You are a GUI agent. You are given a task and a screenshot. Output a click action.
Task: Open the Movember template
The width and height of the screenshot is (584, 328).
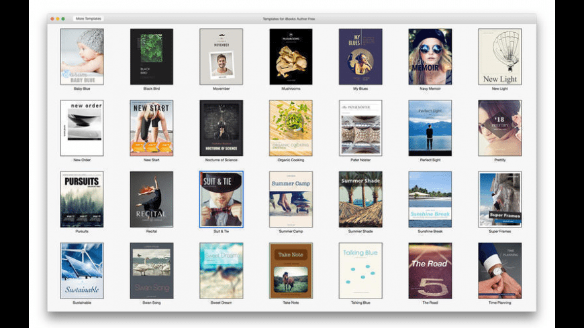click(222, 56)
